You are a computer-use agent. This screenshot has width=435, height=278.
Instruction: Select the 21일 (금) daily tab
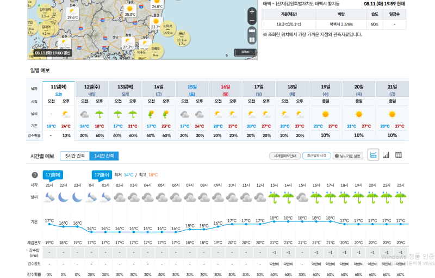[x=392, y=90]
